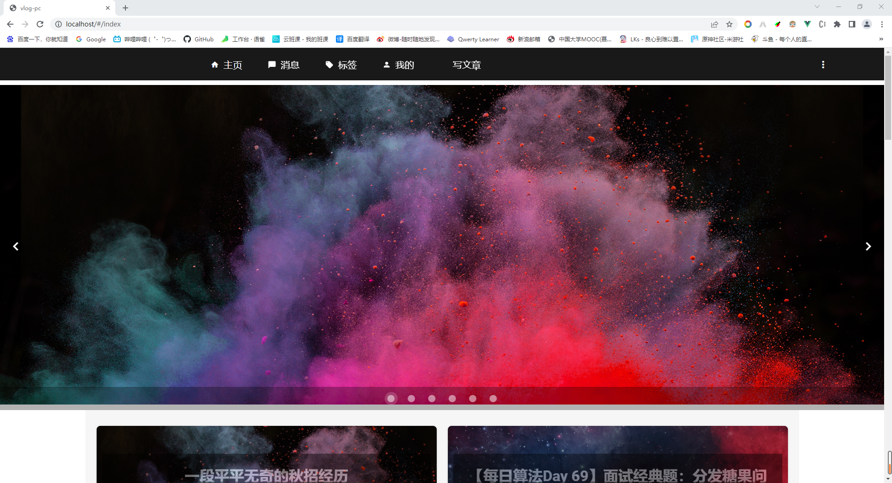Open the three-dot menu in the black navbar
The height and width of the screenshot is (483, 892).
pos(823,65)
